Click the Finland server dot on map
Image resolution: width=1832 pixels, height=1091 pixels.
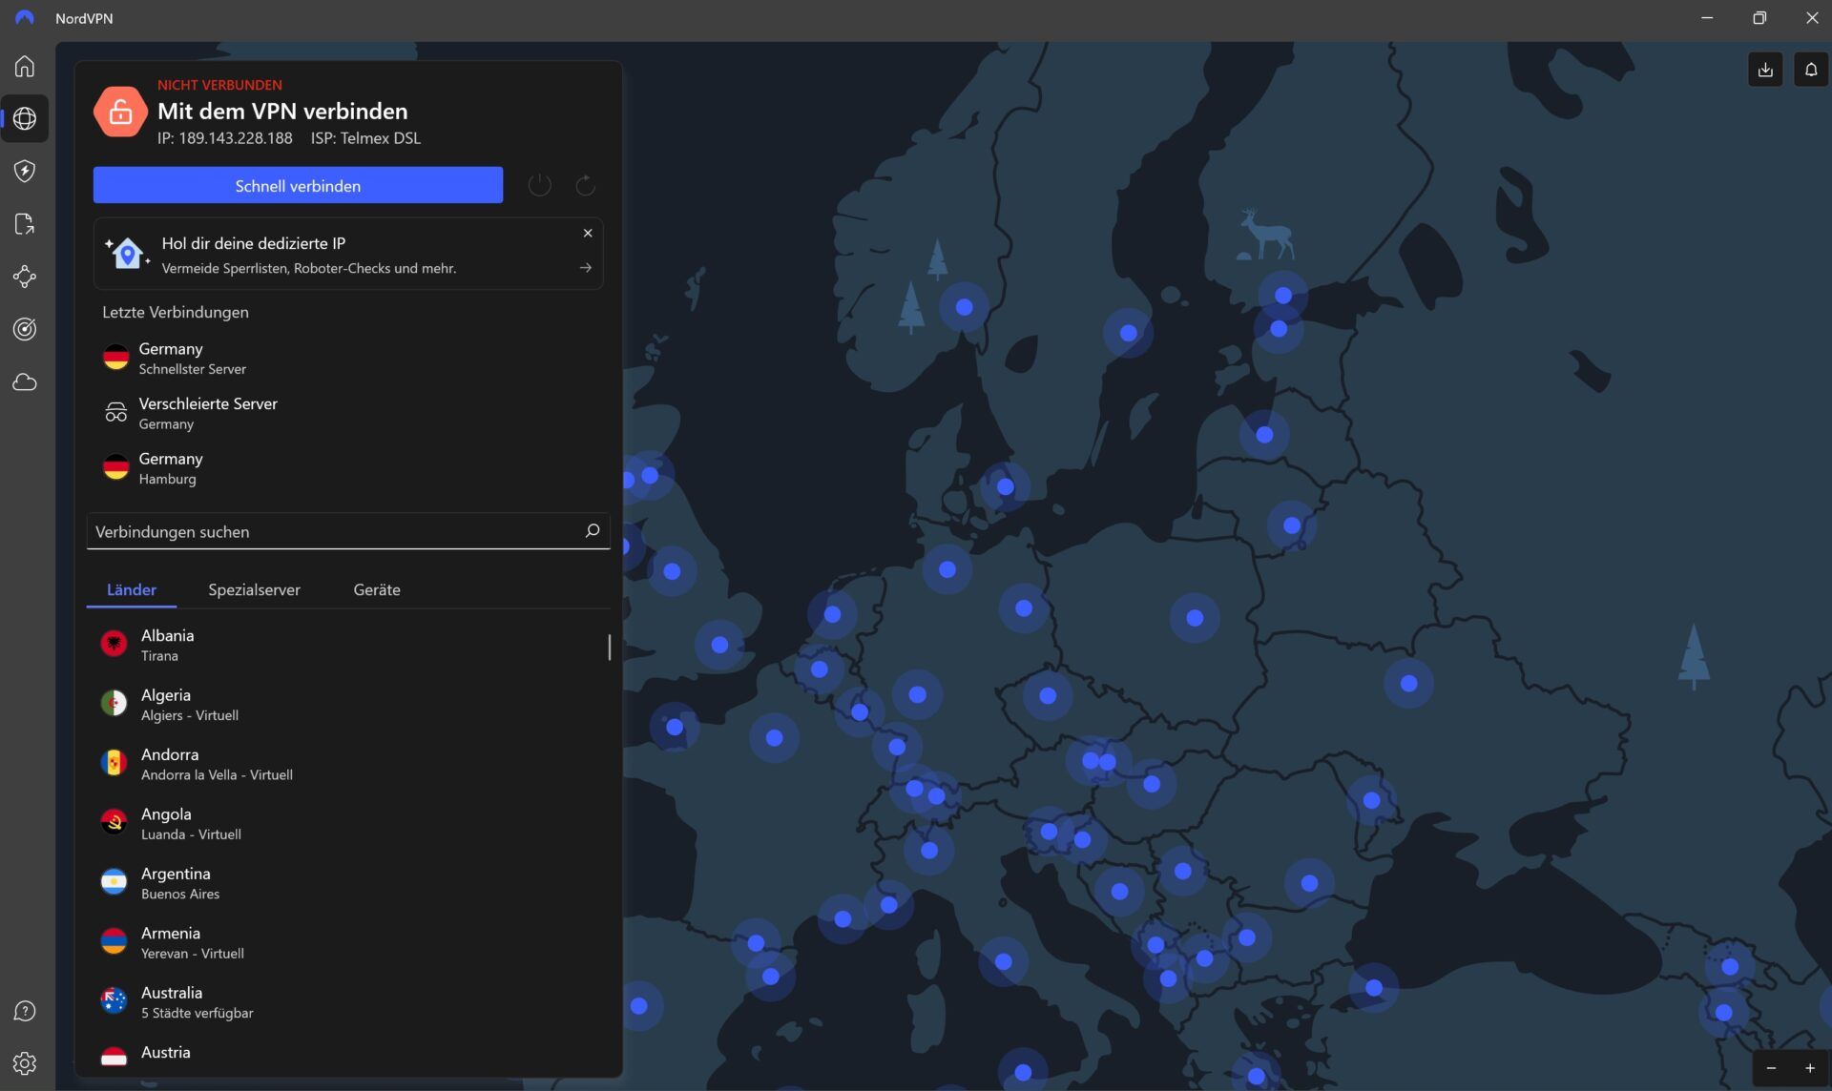coord(1282,296)
